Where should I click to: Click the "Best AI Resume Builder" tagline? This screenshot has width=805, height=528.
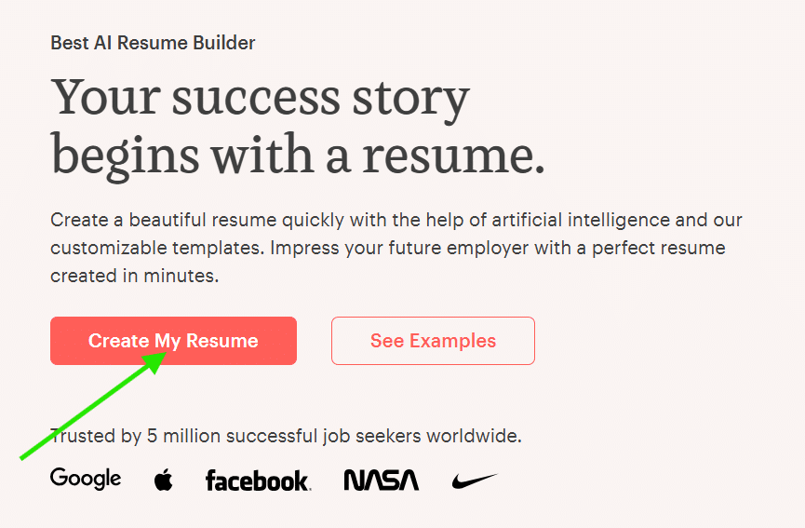point(153,43)
